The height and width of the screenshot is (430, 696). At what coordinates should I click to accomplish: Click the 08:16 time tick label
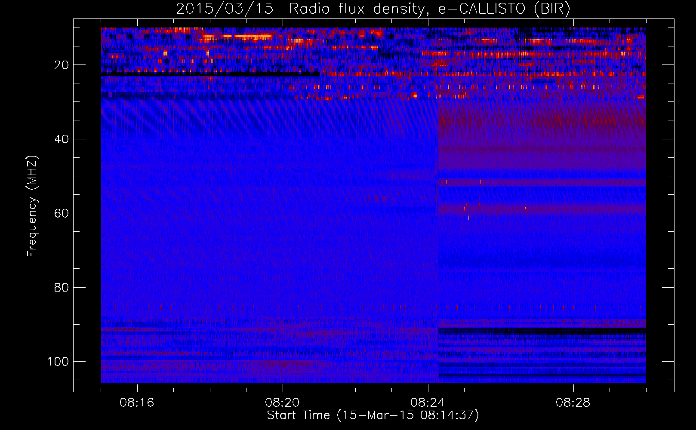[x=137, y=403]
